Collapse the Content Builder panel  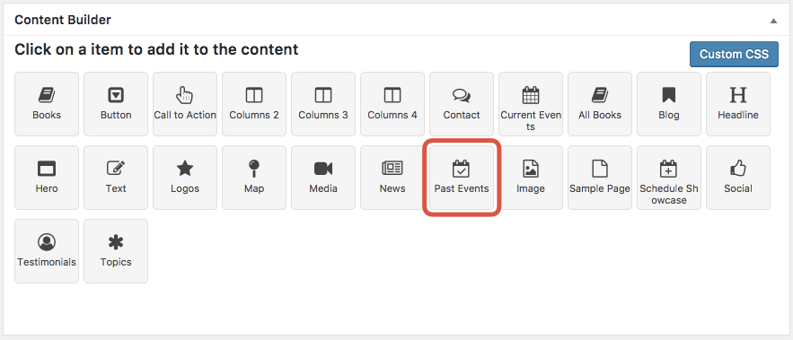pyautogui.click(x=773, y=21)
